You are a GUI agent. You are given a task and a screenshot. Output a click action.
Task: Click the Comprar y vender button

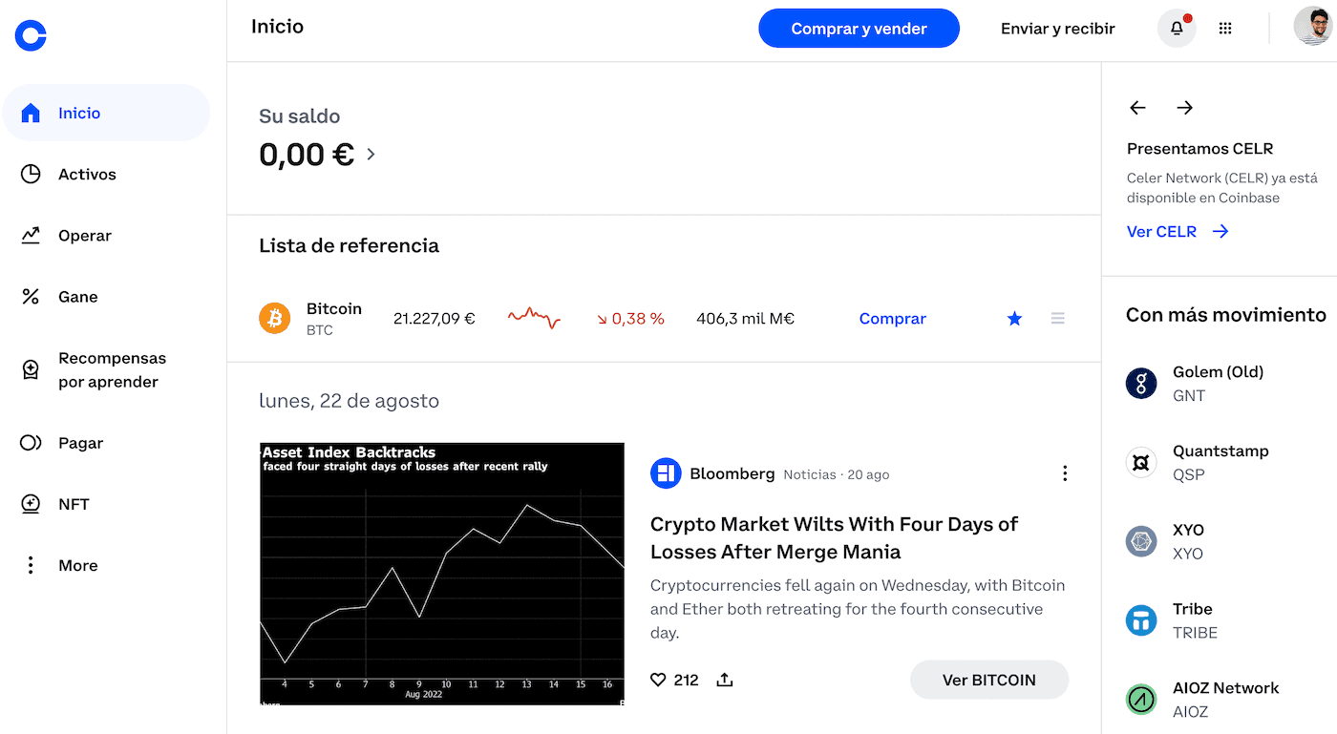click(859, 29)
